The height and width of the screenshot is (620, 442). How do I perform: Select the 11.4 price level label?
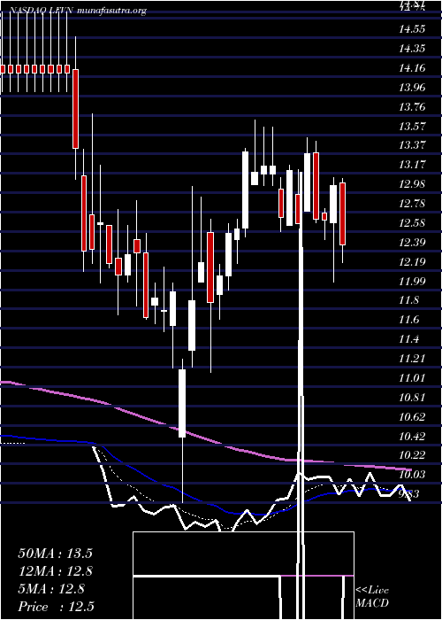pos(408,339)
